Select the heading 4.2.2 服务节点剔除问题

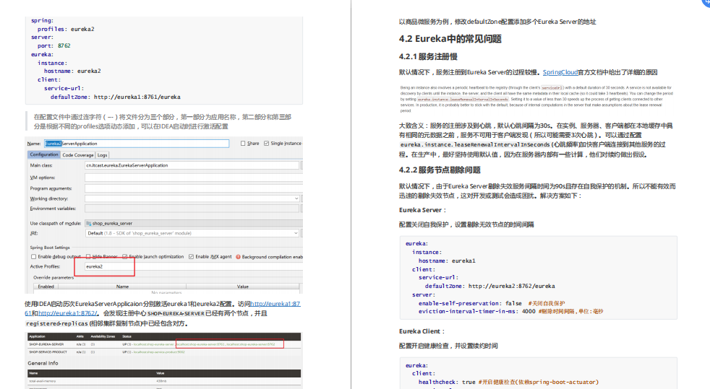[x=440, y=170]
